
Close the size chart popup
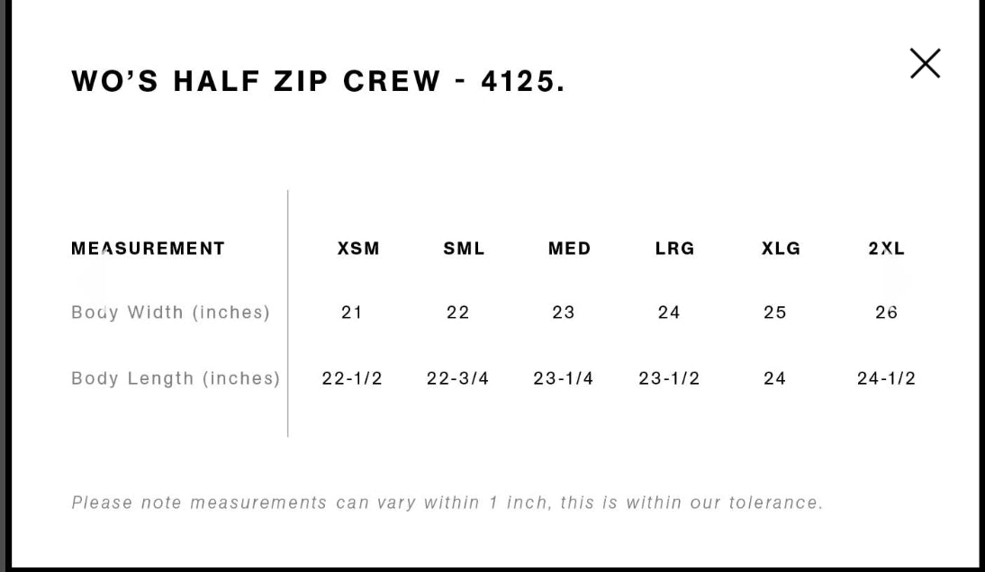tap(925, 64)
